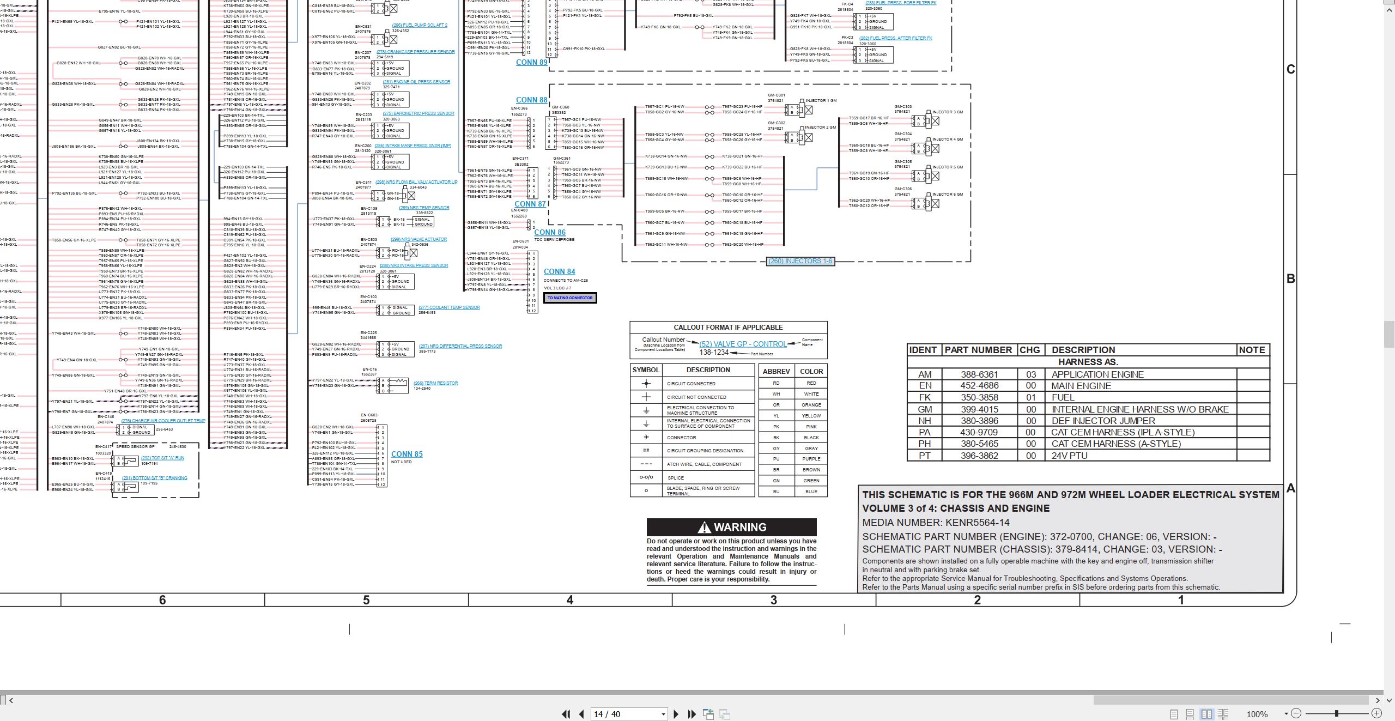Open the 100% zoom level dropdown
Image resolution: width=1395 pixels, height=721 pixels.
click(x=1286, y=714)
